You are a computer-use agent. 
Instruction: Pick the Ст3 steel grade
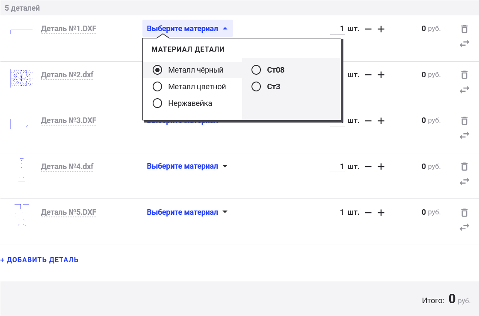pos(256,87)
